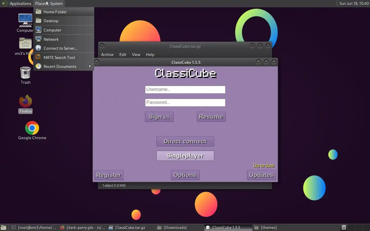The height and width of the screenshot is (231, 370).
Task: Click the Register button
Action: 109,175
